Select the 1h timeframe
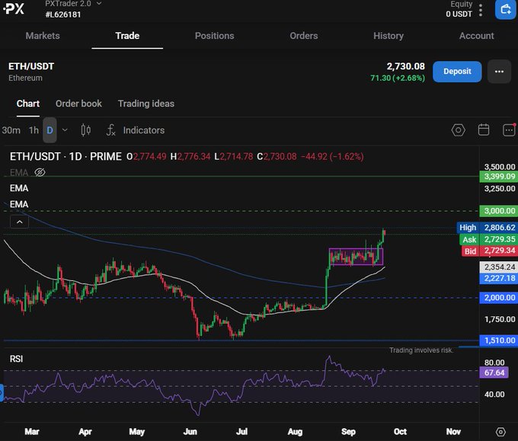The image size is (518, 441). click(34, 130)
